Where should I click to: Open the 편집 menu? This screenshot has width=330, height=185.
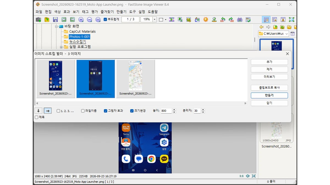coord(48,12)
